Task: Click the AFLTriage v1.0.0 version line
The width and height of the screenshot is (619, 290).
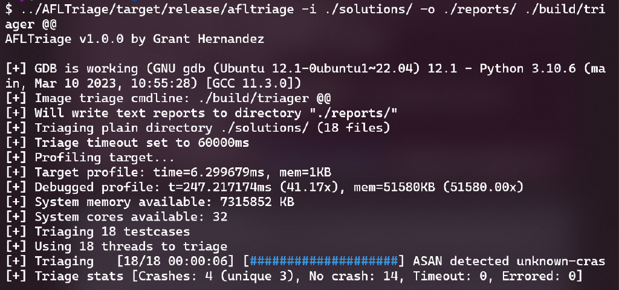Action: [x=135, y=39]
